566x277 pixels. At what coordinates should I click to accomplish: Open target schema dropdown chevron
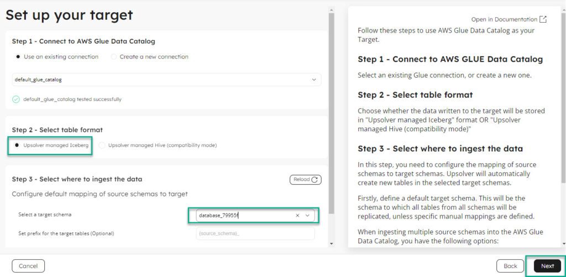pos(307,215)
